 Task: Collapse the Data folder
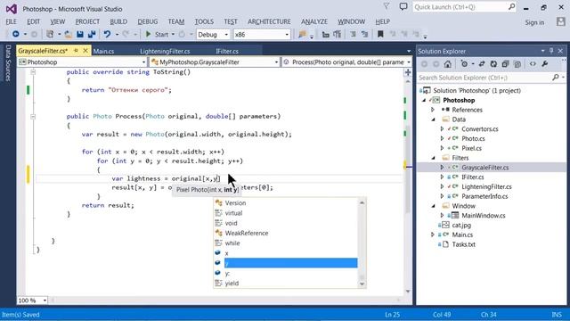point(434,119)
